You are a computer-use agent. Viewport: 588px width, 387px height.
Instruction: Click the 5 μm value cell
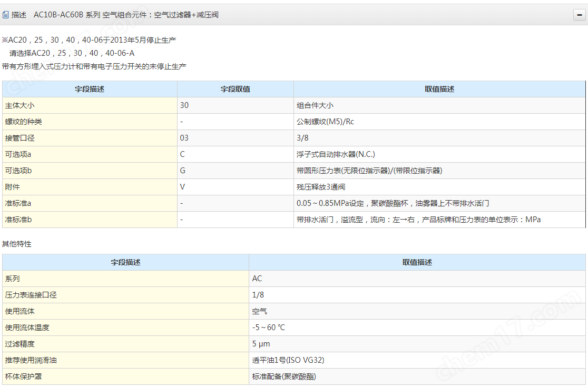tap(417, 344)
